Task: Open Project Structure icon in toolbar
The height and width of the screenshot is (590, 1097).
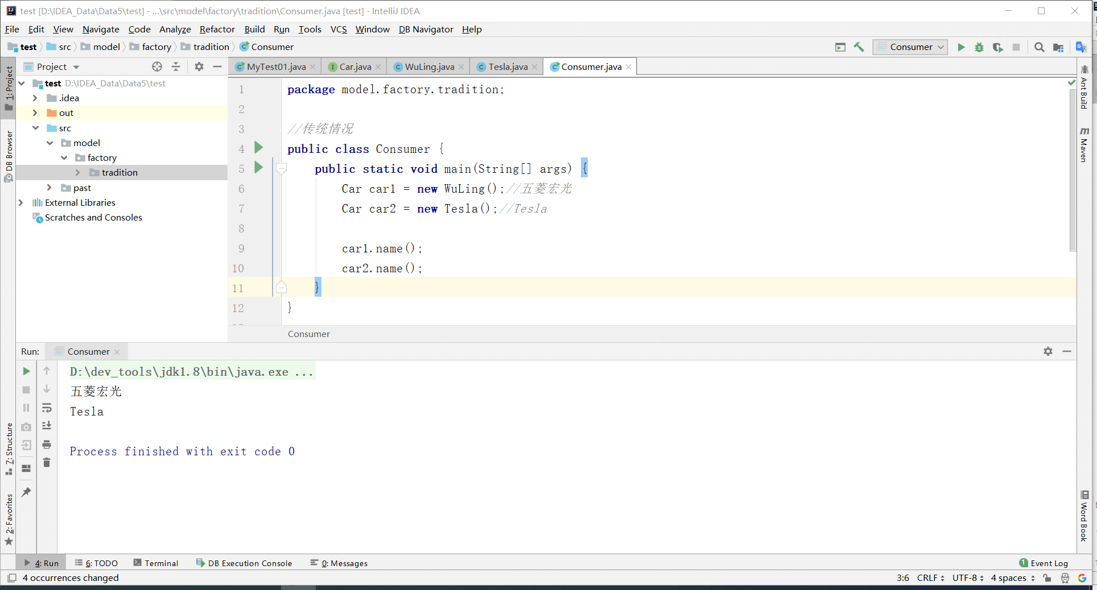Action: (1058, 47)
